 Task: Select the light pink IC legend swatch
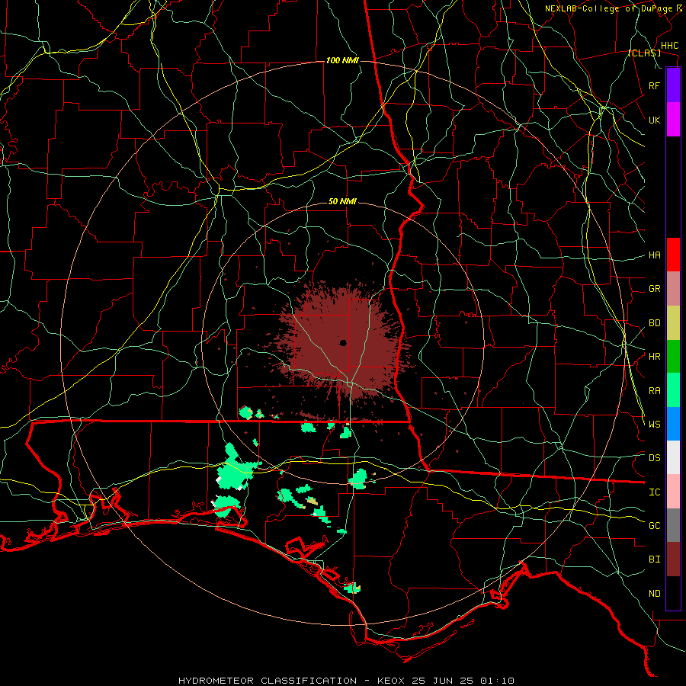click(x=673, y=492)
